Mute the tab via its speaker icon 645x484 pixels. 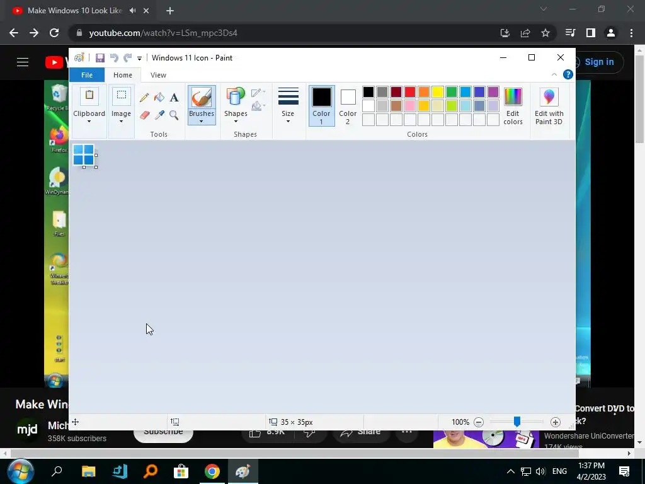tap(132, 11)
